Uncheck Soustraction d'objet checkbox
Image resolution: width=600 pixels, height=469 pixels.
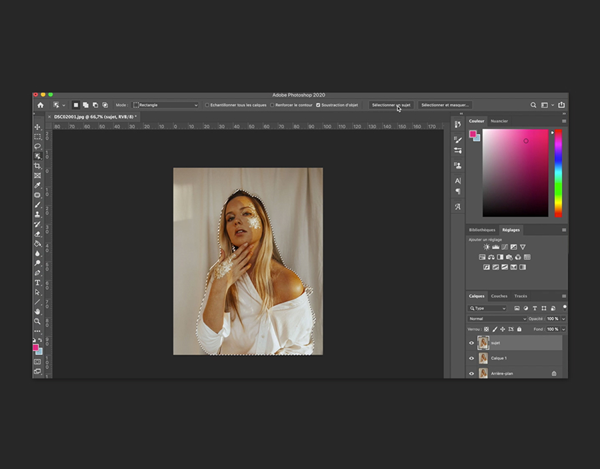click(x=318, y=105)
